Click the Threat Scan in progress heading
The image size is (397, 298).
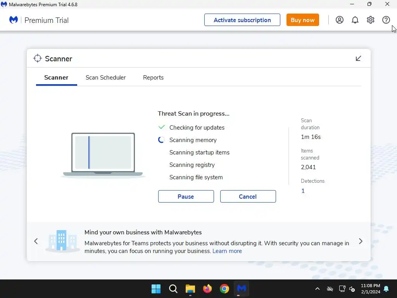(193, 114)
